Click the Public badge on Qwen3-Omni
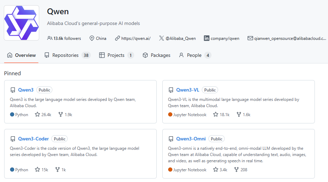The image size is (328, 182). [216, 139]
